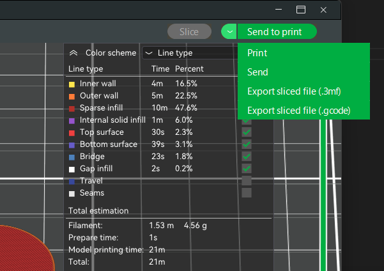Uncheck the Gap infill visibility checkbox

point(247,169)
